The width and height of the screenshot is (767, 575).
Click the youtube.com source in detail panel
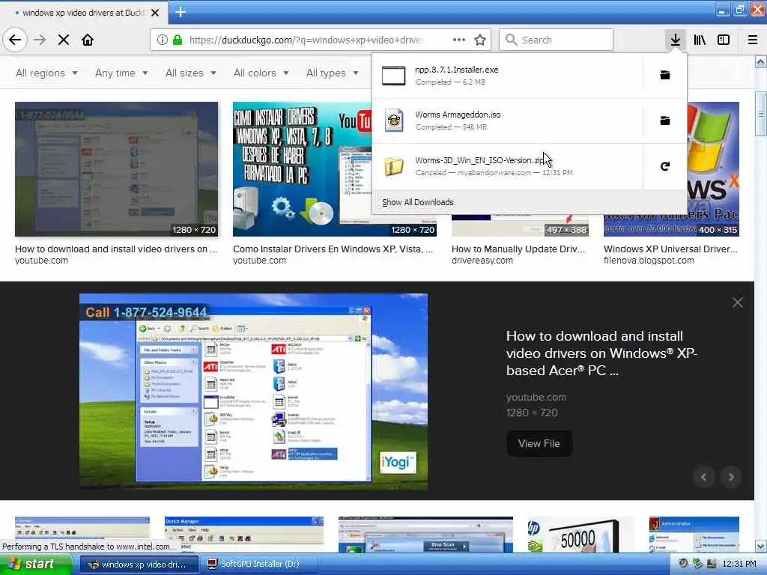point(536,397)
